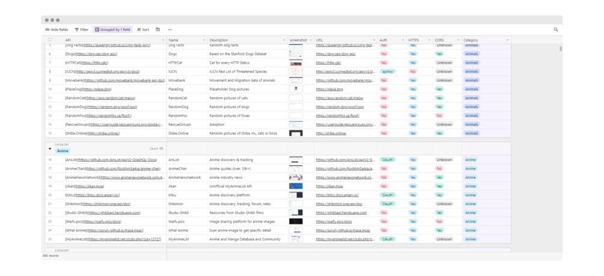Click 'Adoption' description cell for RescueGroups

tap(248, 124)
